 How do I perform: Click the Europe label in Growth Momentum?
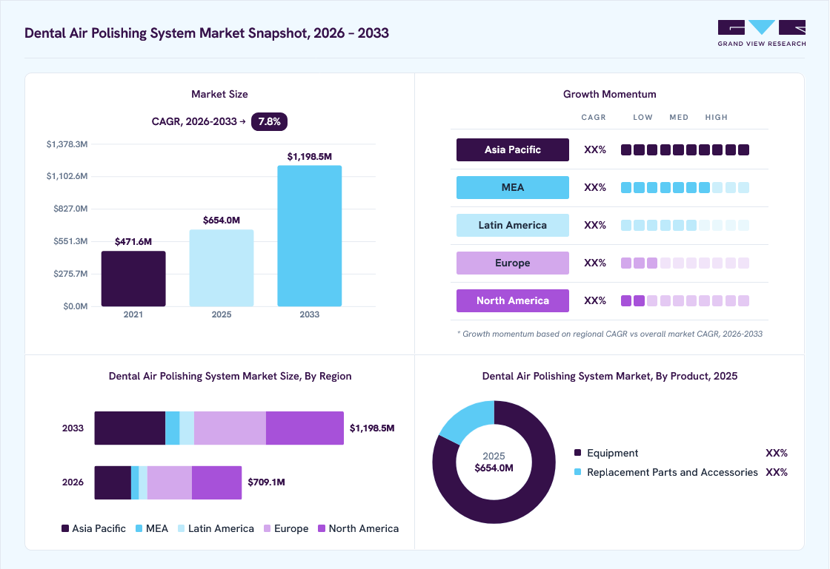click(512, 263)
